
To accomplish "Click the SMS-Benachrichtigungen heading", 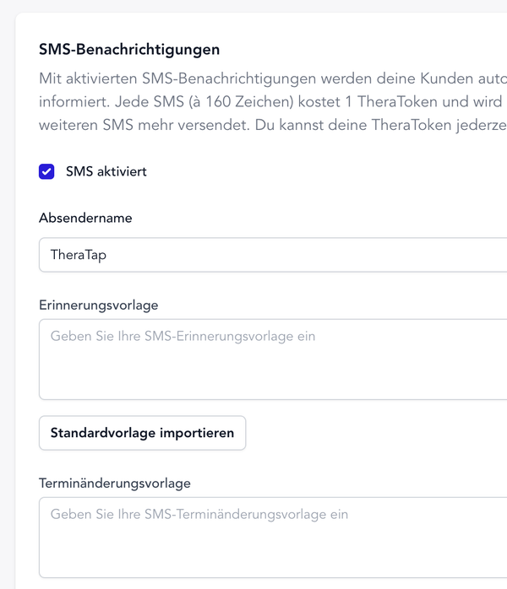I will pyautogui.click(x=129, y=50).
